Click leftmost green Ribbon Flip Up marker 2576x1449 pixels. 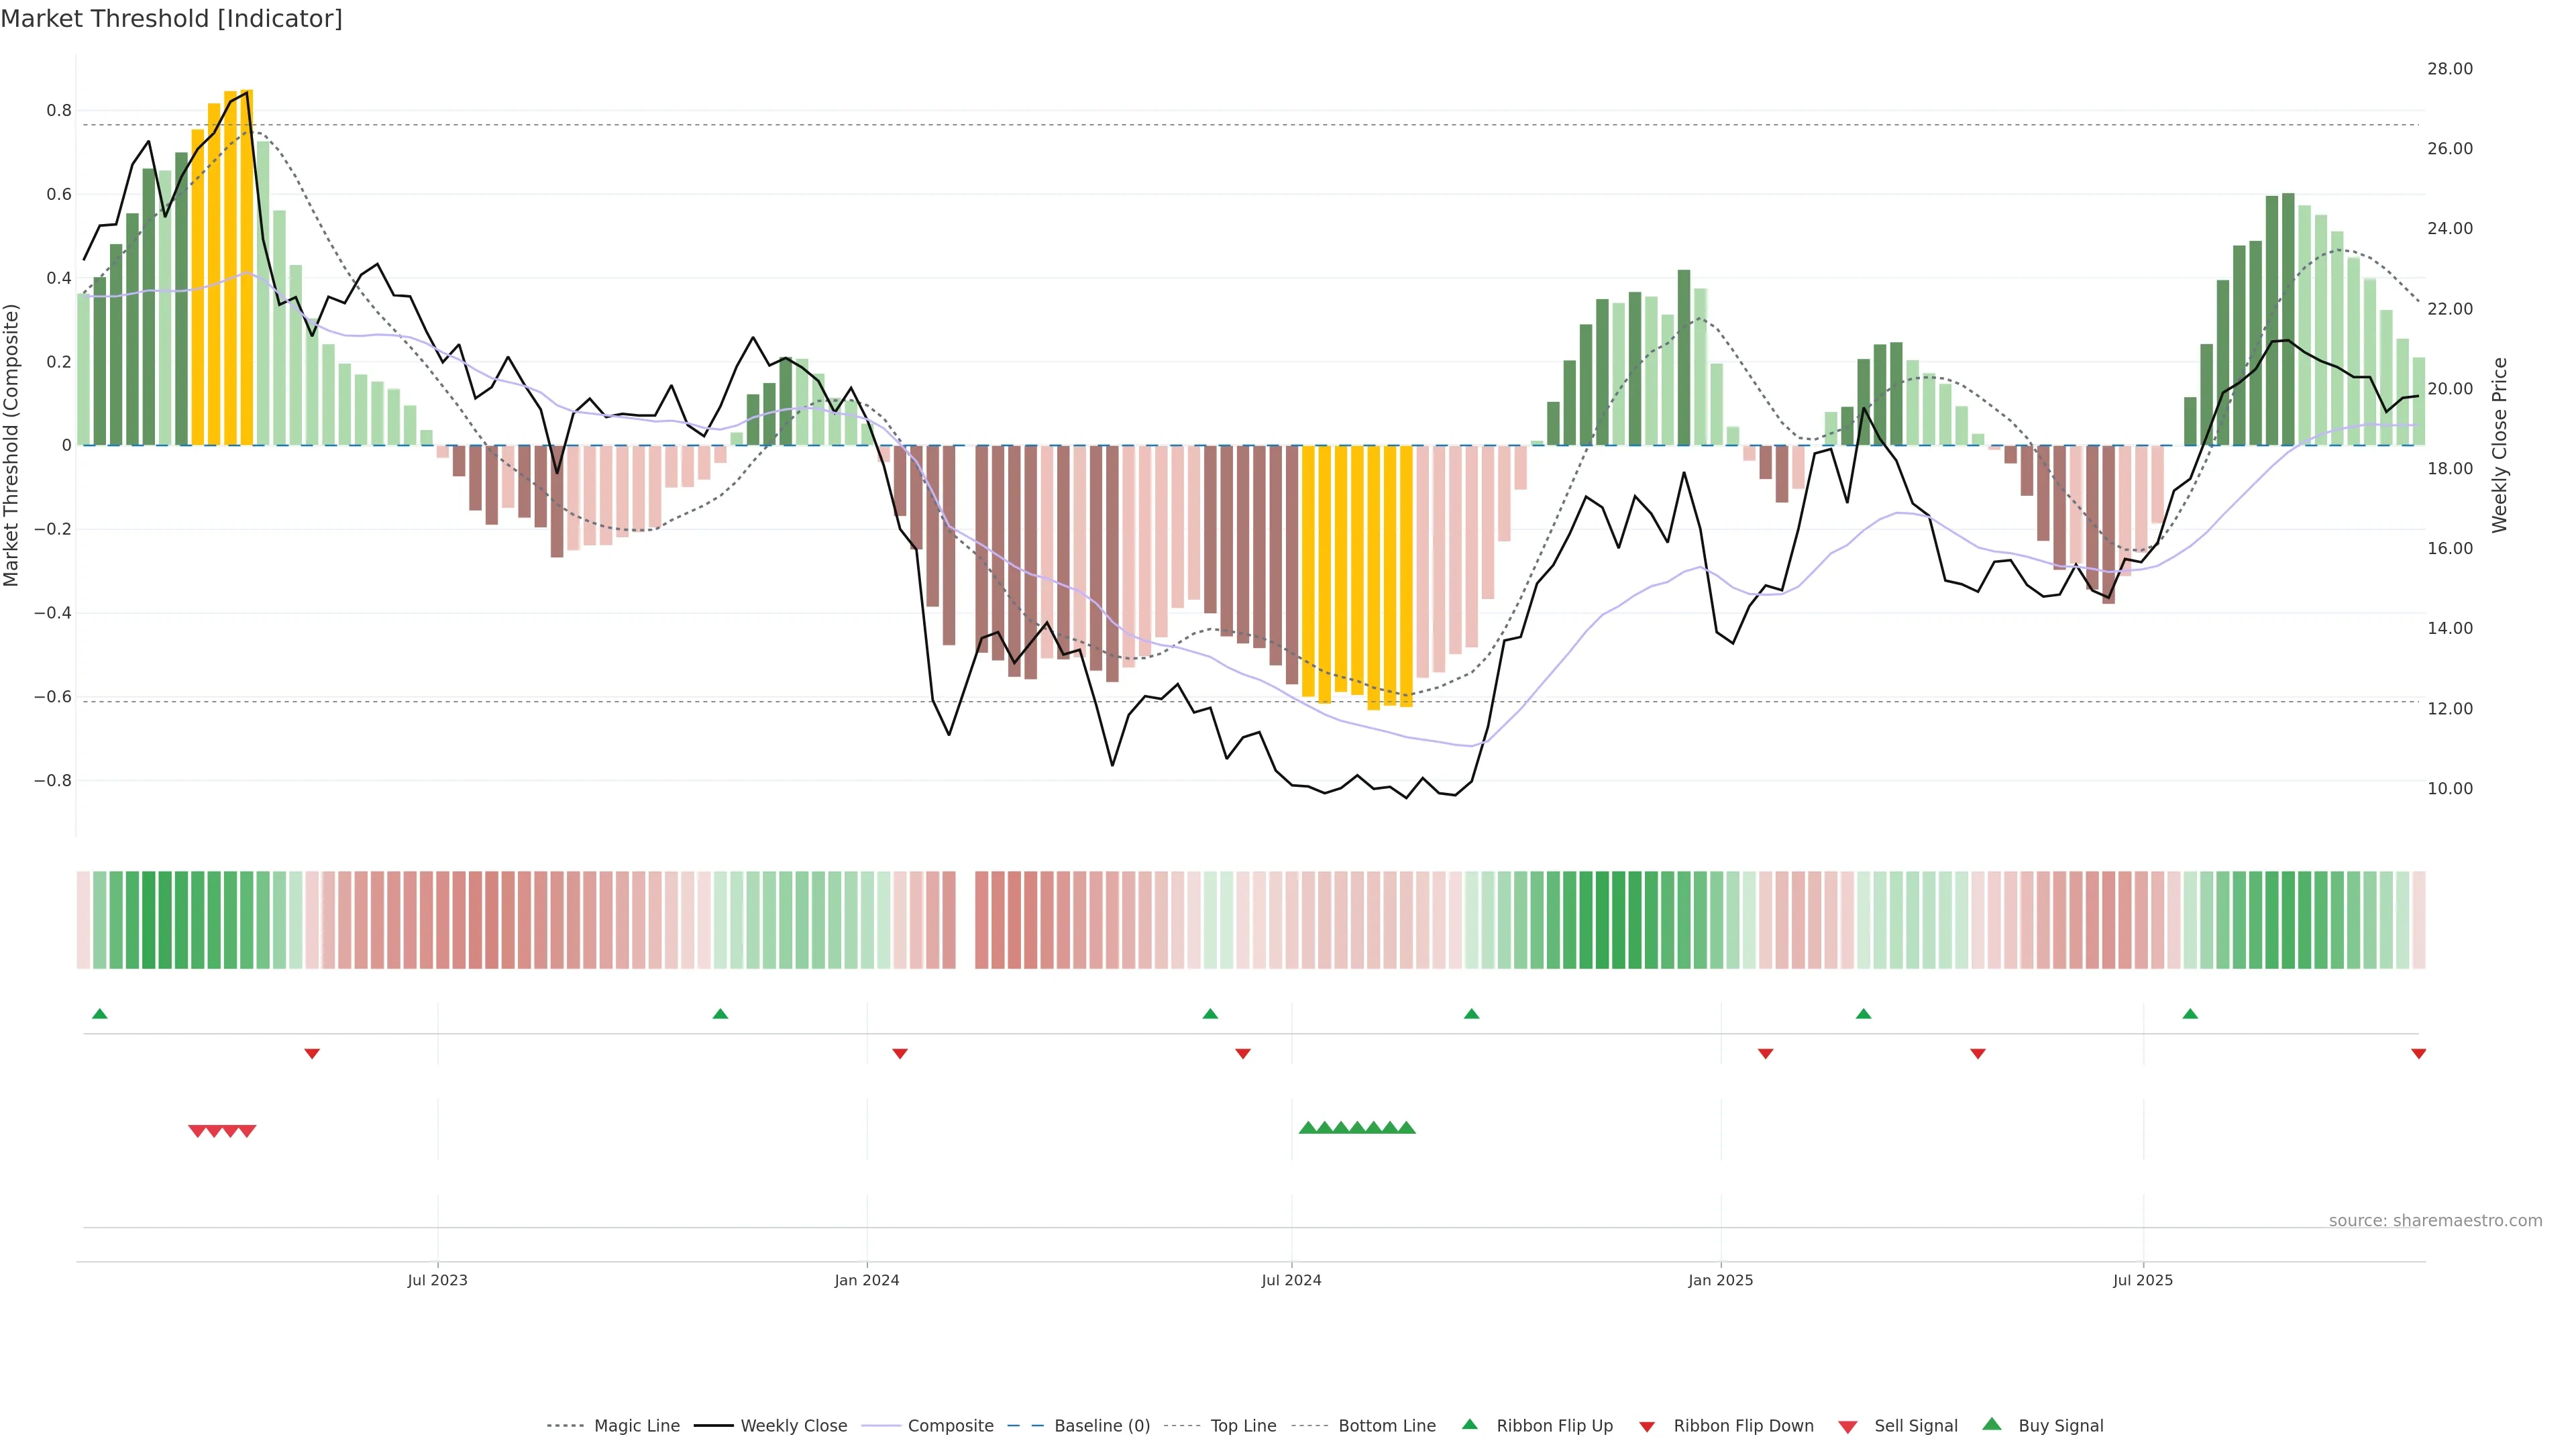(x=99, y=1014)
